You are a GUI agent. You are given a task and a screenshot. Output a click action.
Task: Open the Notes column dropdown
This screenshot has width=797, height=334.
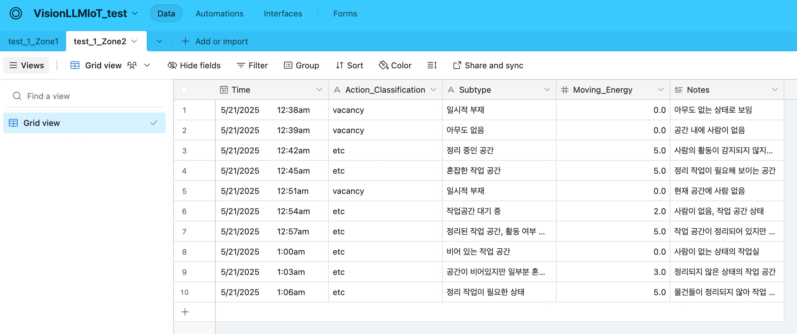[x=775, y=90]
